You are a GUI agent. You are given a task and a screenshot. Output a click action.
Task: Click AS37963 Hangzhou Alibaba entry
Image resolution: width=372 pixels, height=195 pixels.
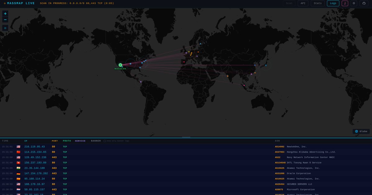pos(305,152)
